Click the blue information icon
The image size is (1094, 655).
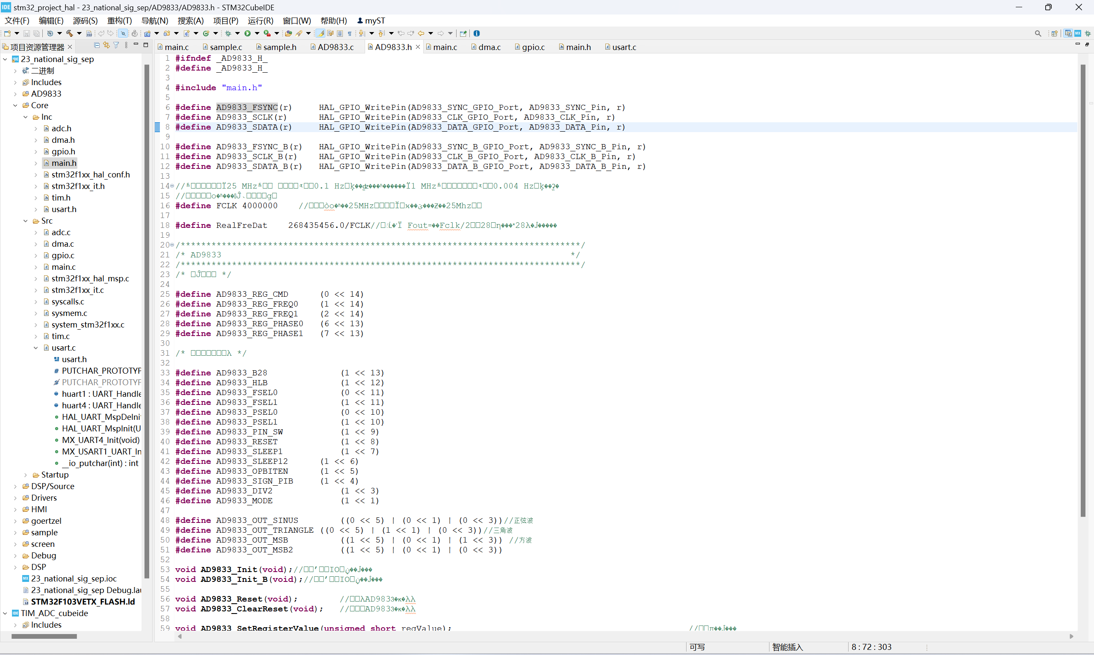(477, 33)
